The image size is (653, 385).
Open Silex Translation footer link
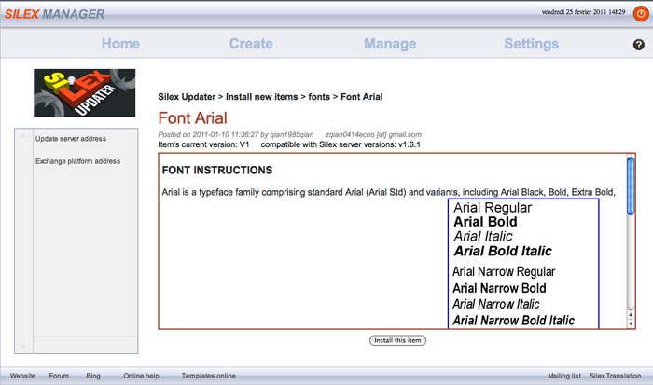615,376
